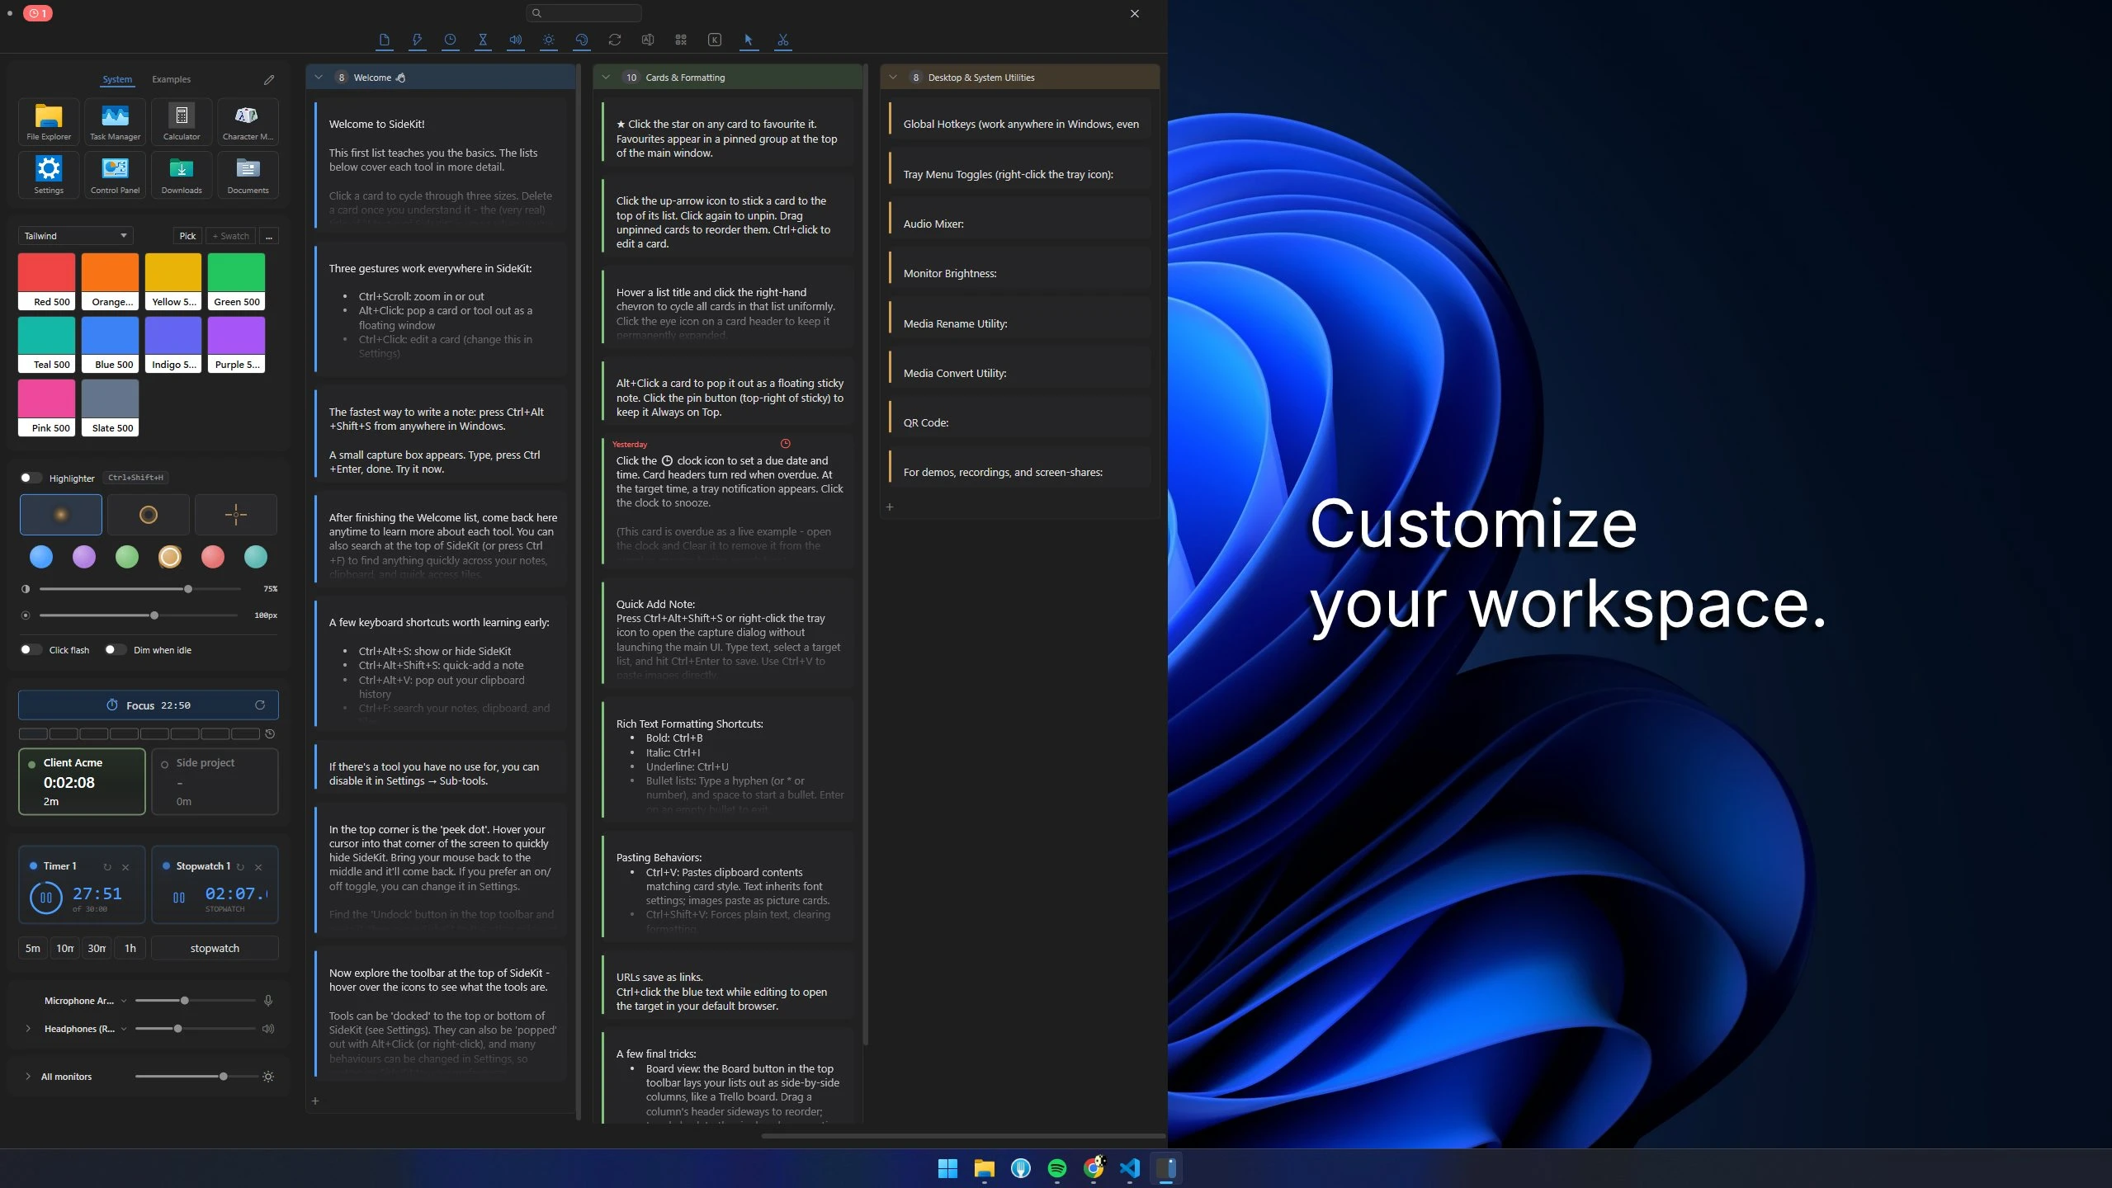This screenshot has height=1188, width=2112.
Task: Turn on the Click flash switch
Action: (31, 650)
